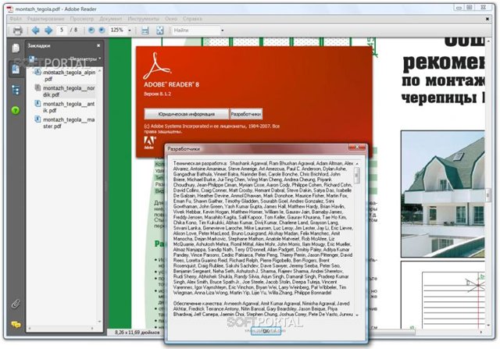The height and width of the screenshot is (349, 500).
Task: Click the zoom out round button
Action: coord(91,30)
